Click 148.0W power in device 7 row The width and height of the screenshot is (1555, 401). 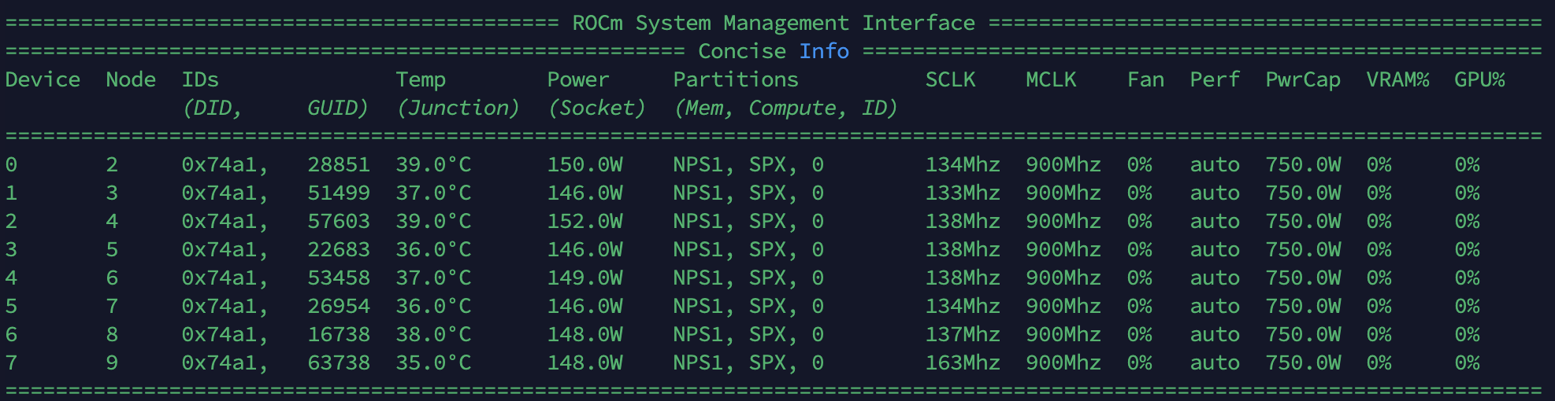tap(585, 362)
